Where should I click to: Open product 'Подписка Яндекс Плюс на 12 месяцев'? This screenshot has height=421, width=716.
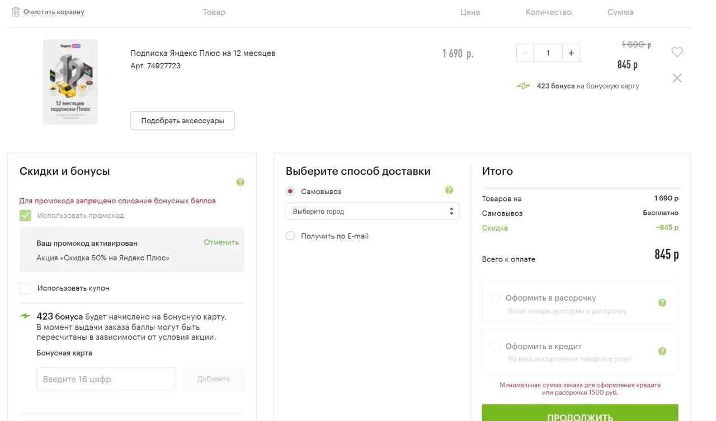(x=202, y=53)
